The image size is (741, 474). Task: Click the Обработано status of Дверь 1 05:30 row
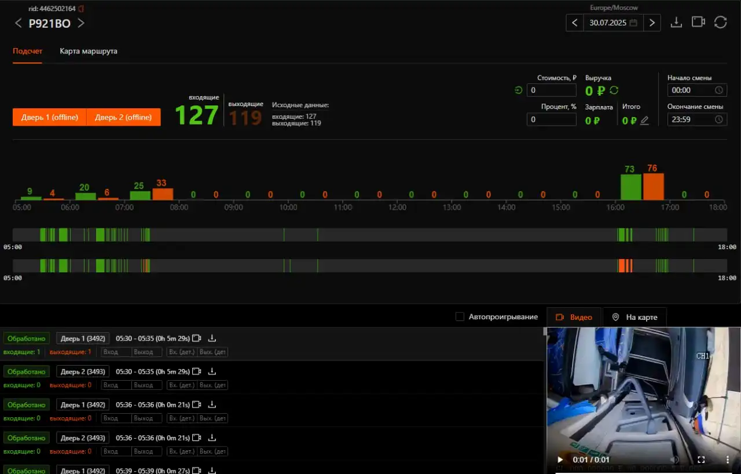(27, 338)
